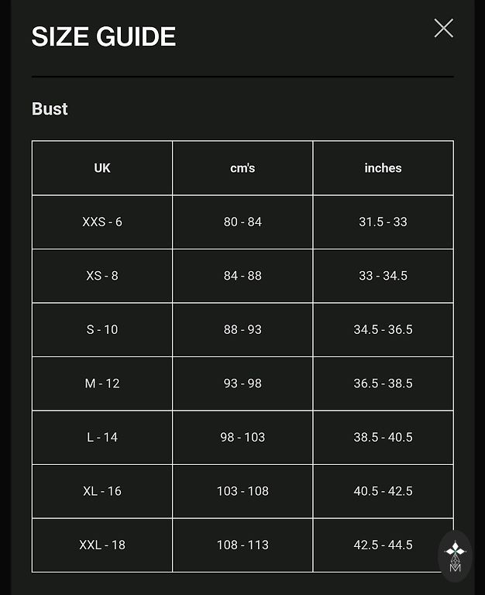Select the inches column header
The height and width of the screenshot is (595, 485).
click(383, 168)
